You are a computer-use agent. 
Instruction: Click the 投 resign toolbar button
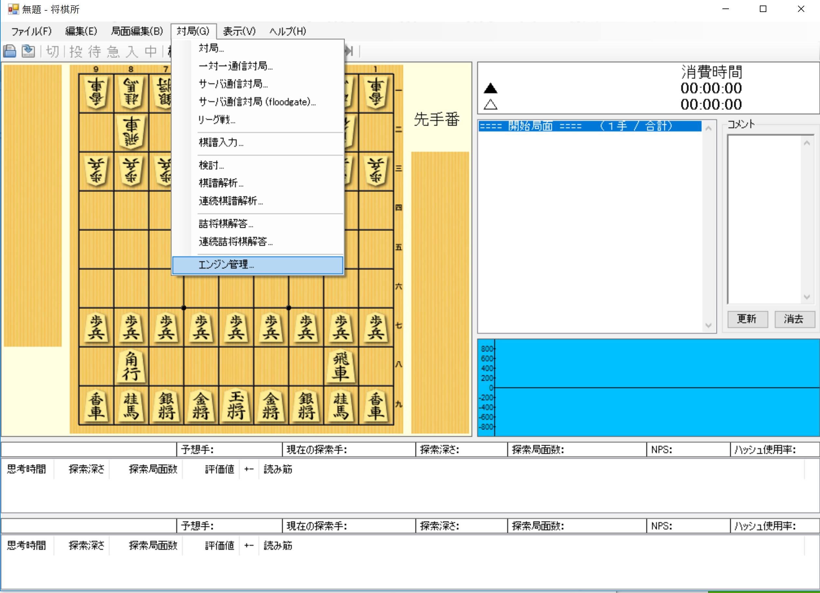point(75,52)
